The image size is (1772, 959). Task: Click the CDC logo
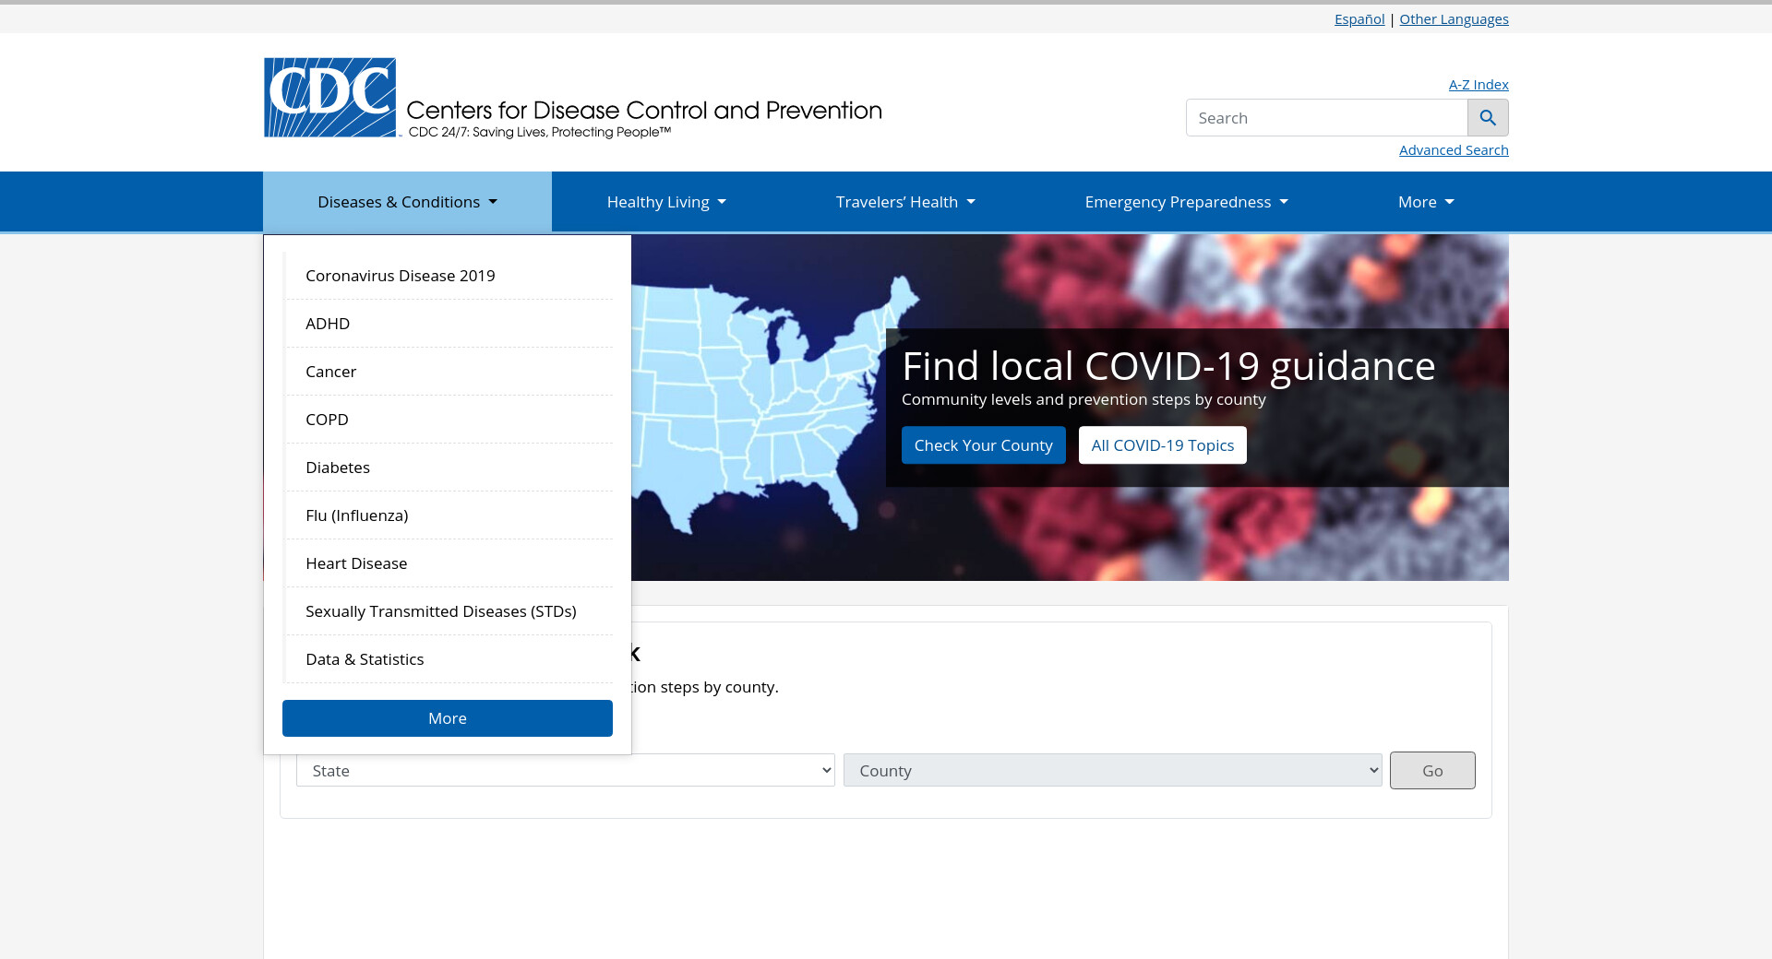point(330,98)
